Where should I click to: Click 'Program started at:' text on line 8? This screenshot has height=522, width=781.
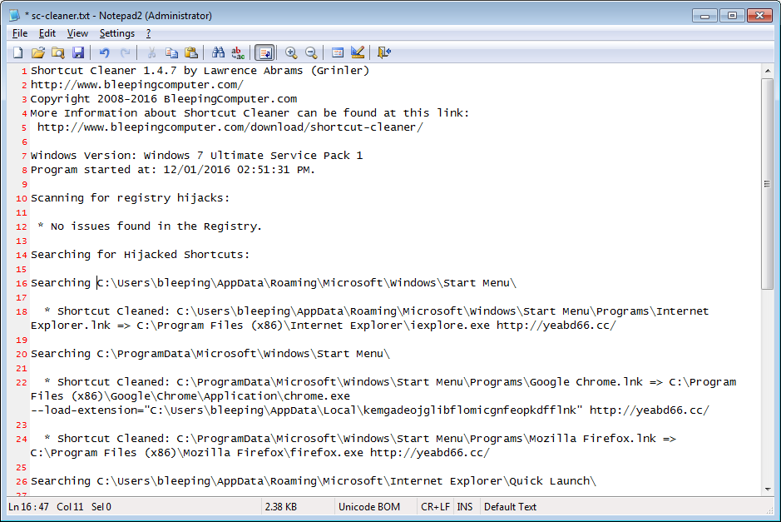coord(94,170)
